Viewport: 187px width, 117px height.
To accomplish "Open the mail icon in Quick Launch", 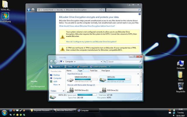I will click(17, 110).
